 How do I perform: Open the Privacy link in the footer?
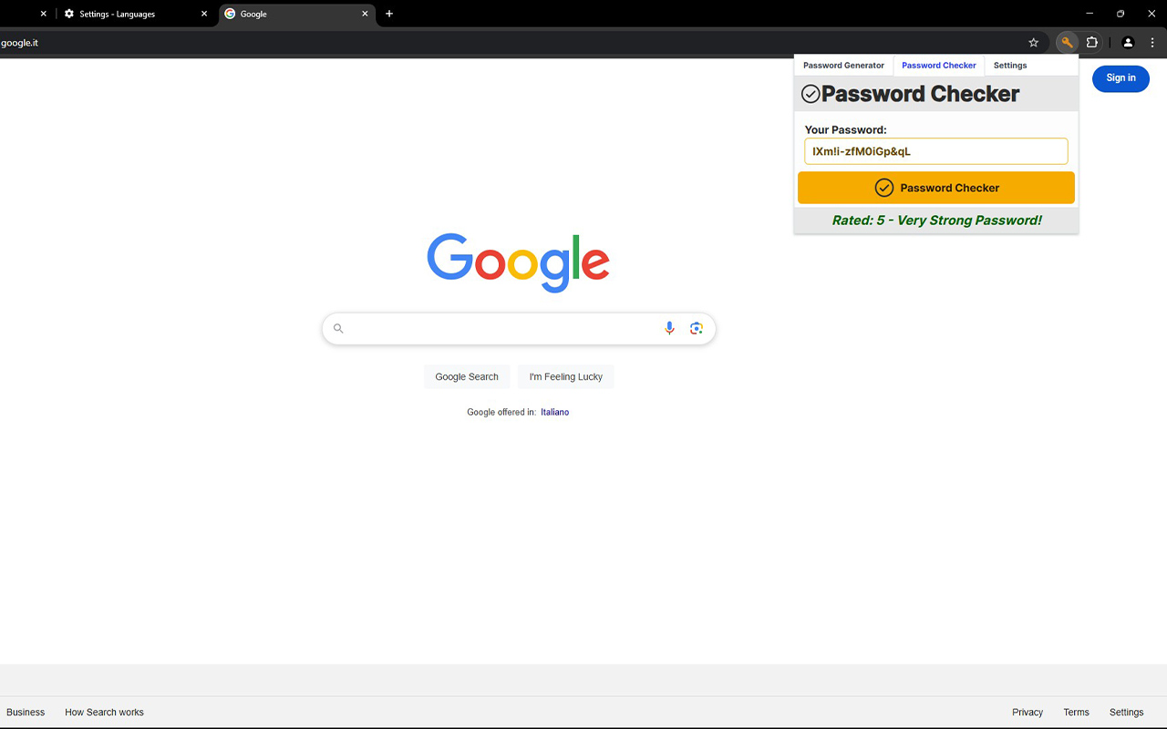[1027, 712]
